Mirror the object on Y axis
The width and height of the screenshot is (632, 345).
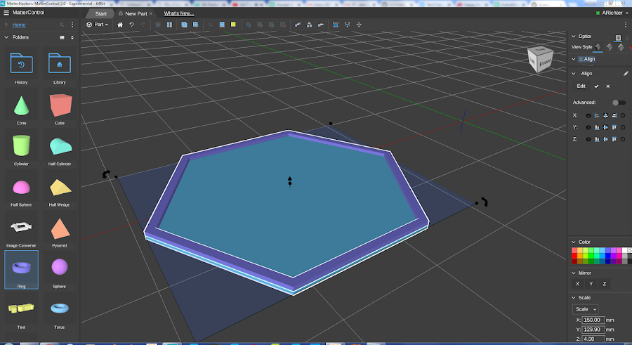tap(591, 284)
